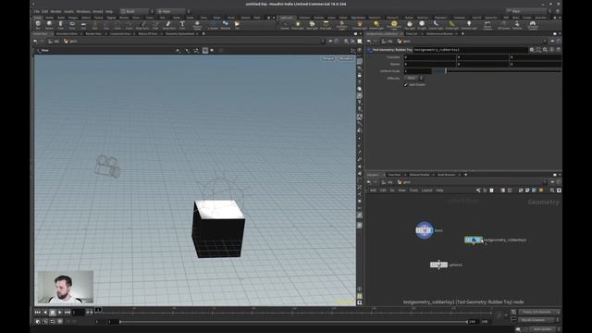The height and width of the screenshot is (333, 592).
Task: Open the Edit menu in the main menu bar
Action: coord(45,11)
